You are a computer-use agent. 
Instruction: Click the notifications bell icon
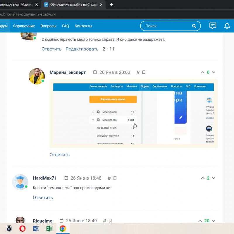pyautogui.click(x=227, y=26)
